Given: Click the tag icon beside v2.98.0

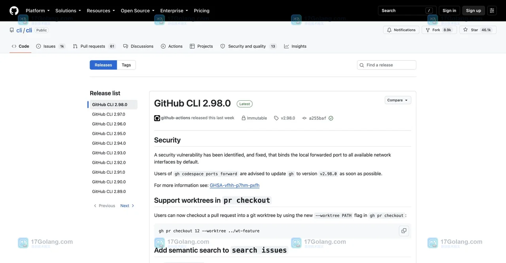Looking at the screenshot, I should (276, 118).
